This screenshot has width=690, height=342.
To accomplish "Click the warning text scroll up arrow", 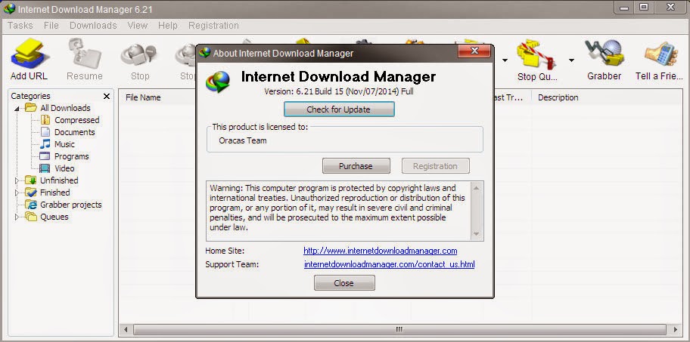I will (x=477, y=188).
